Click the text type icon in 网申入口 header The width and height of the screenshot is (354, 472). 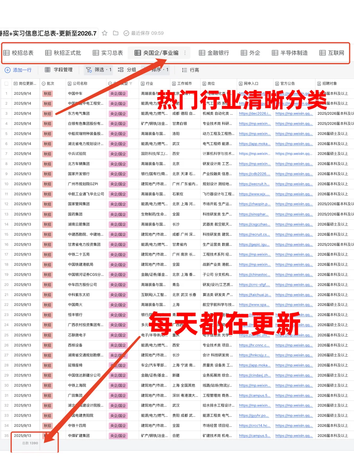241,84
